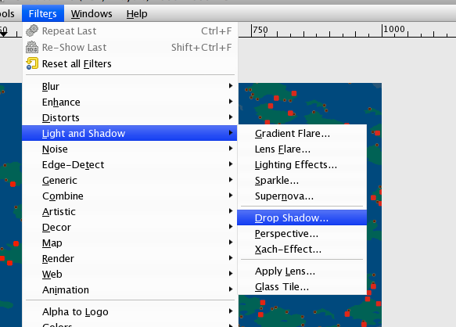Click the Render submenu arrow
The image size is (456, 327).
point(231,257)
